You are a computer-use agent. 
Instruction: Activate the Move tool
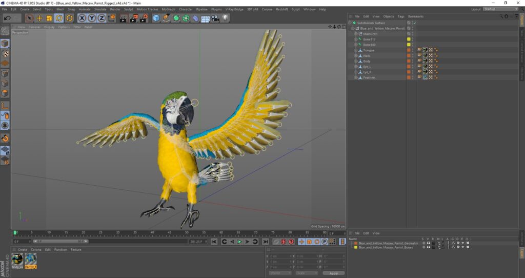pyautogui.click(x=39, y=18)
